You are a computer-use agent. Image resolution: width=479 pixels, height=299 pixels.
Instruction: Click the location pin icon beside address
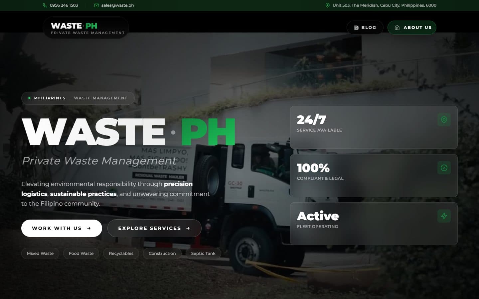coord(328,5)
